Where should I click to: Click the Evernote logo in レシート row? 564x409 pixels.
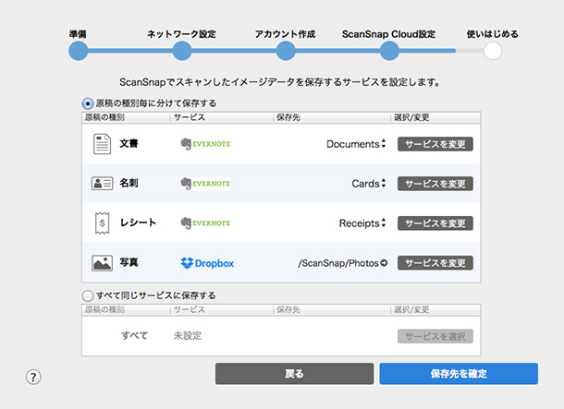tap(205, 223)
